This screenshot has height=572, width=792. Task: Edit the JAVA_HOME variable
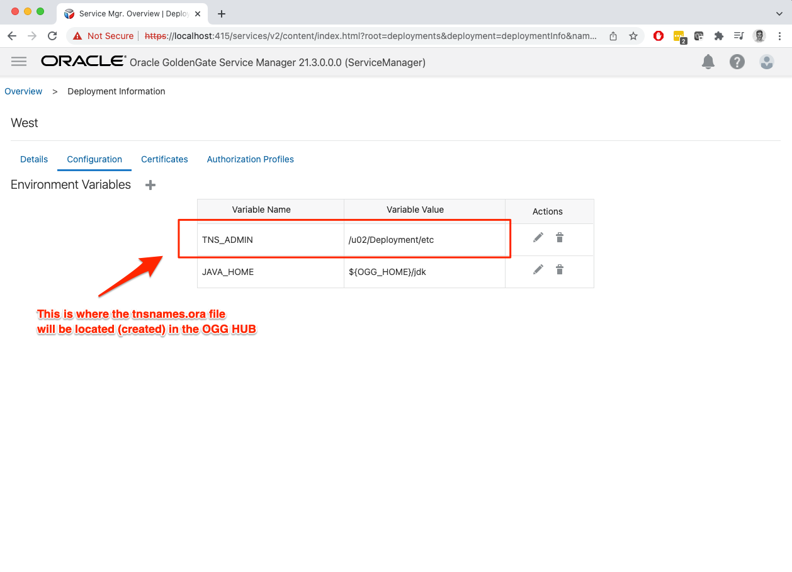[538, 269]
